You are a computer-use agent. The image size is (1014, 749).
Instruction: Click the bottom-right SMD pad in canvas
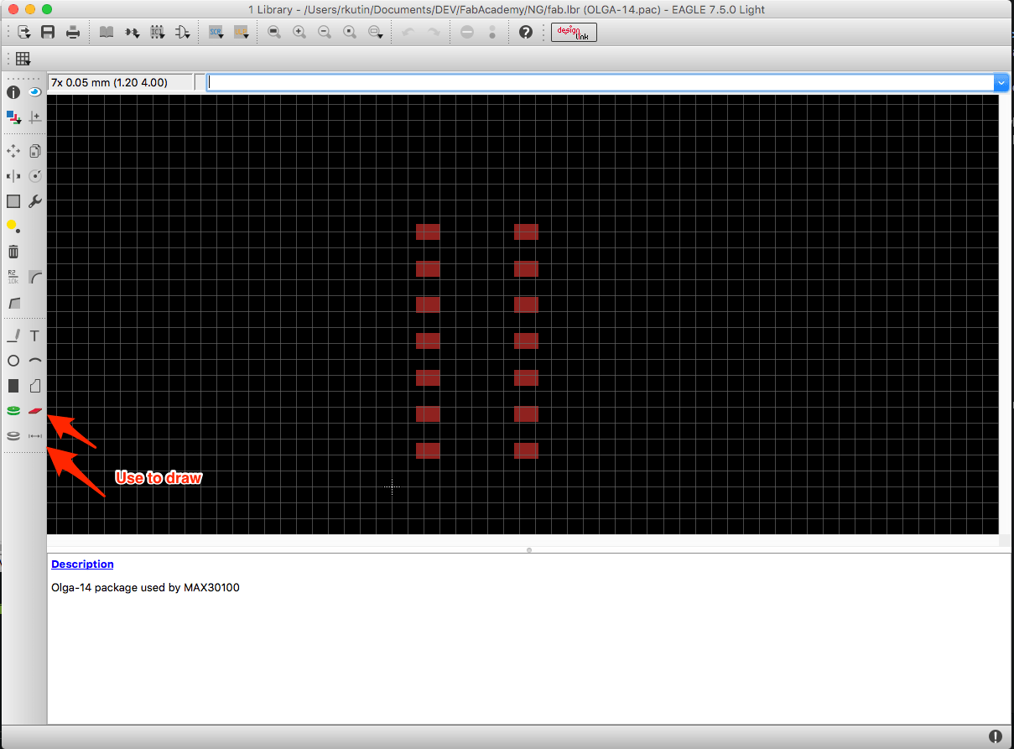526,450
